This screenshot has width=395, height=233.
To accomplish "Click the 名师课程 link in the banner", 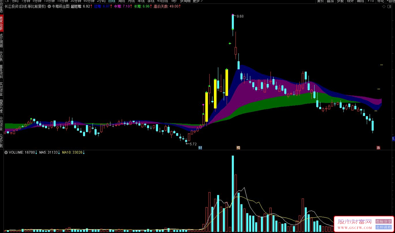I will click(383, 227).
